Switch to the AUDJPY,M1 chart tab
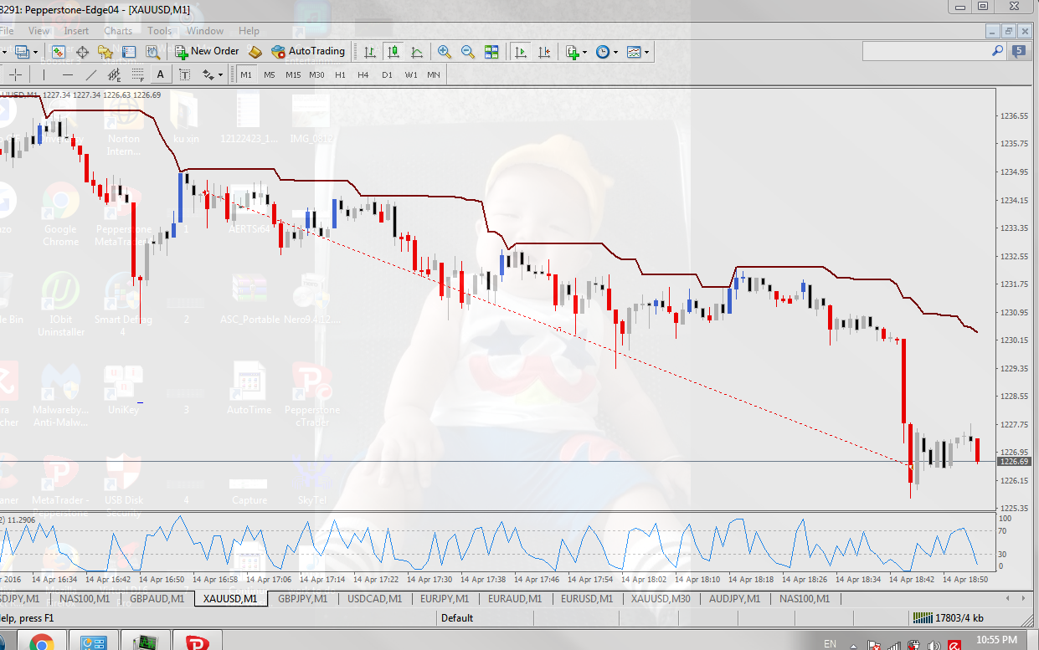Image resolution: width=1039 pixels, height=650 pixels. (734, 599)
